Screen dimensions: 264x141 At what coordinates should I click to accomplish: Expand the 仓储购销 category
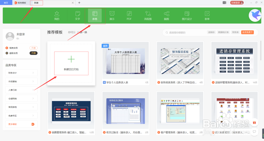point(21,98)
